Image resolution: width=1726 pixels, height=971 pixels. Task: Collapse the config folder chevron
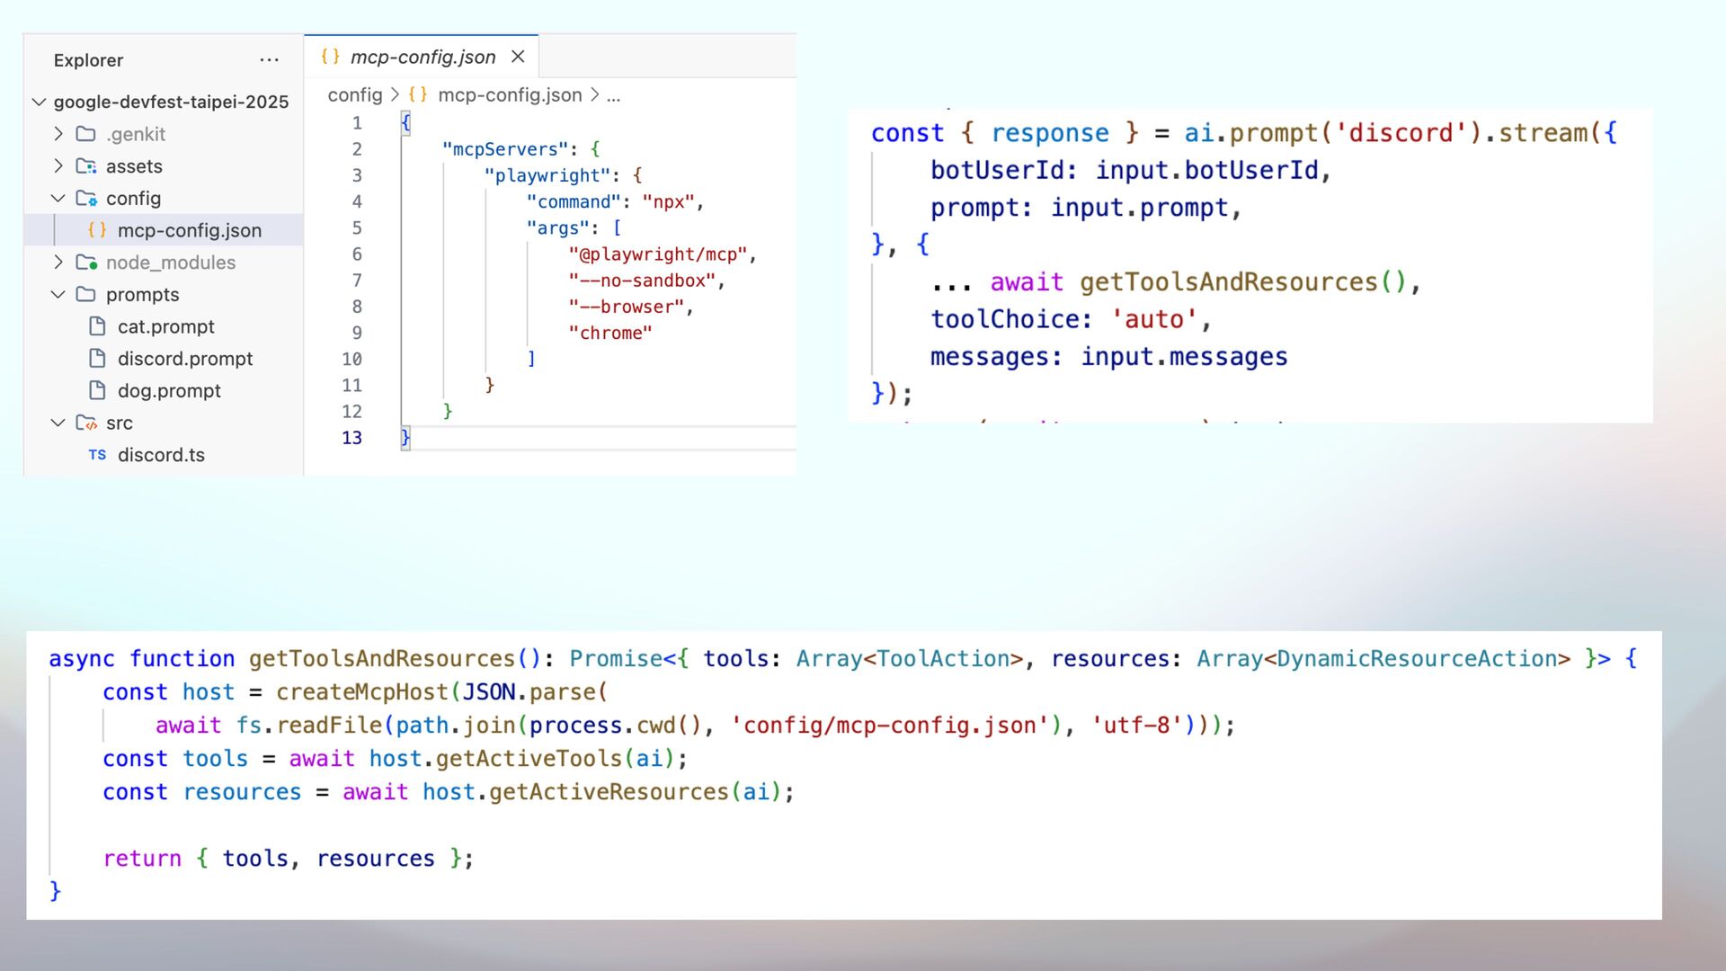click(x=58, y=198)
